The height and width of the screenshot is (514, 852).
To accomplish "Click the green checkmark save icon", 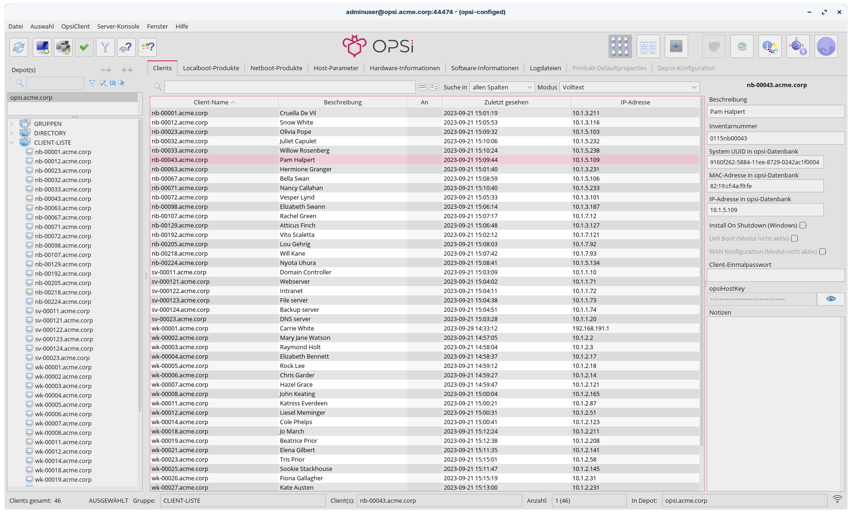I will [84, 47].
